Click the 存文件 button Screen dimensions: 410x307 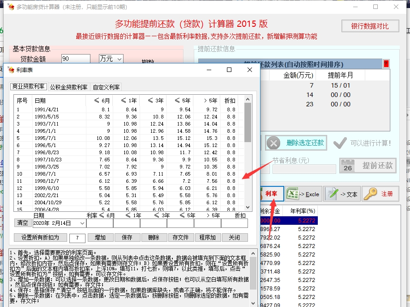coord(180,238)
